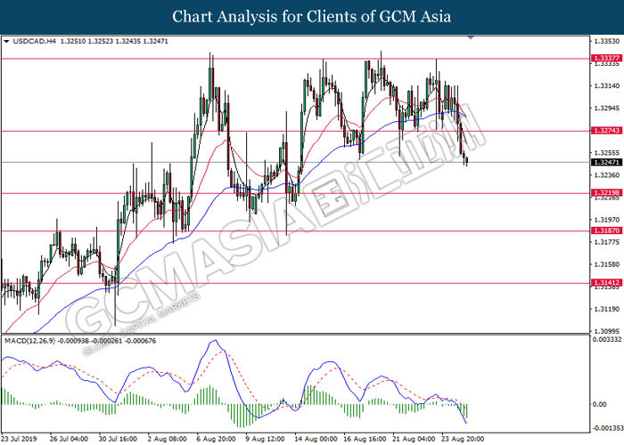Click the USDCAD,H4 symbol label

(35, 41)
